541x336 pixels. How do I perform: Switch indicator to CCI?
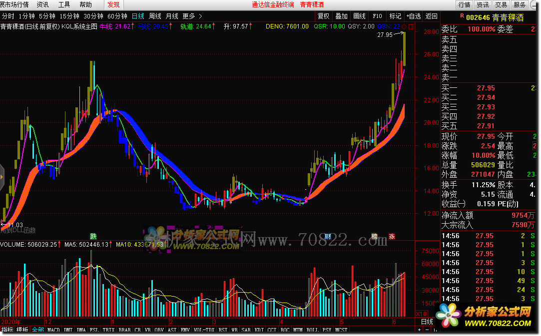(x=272, y=330)
